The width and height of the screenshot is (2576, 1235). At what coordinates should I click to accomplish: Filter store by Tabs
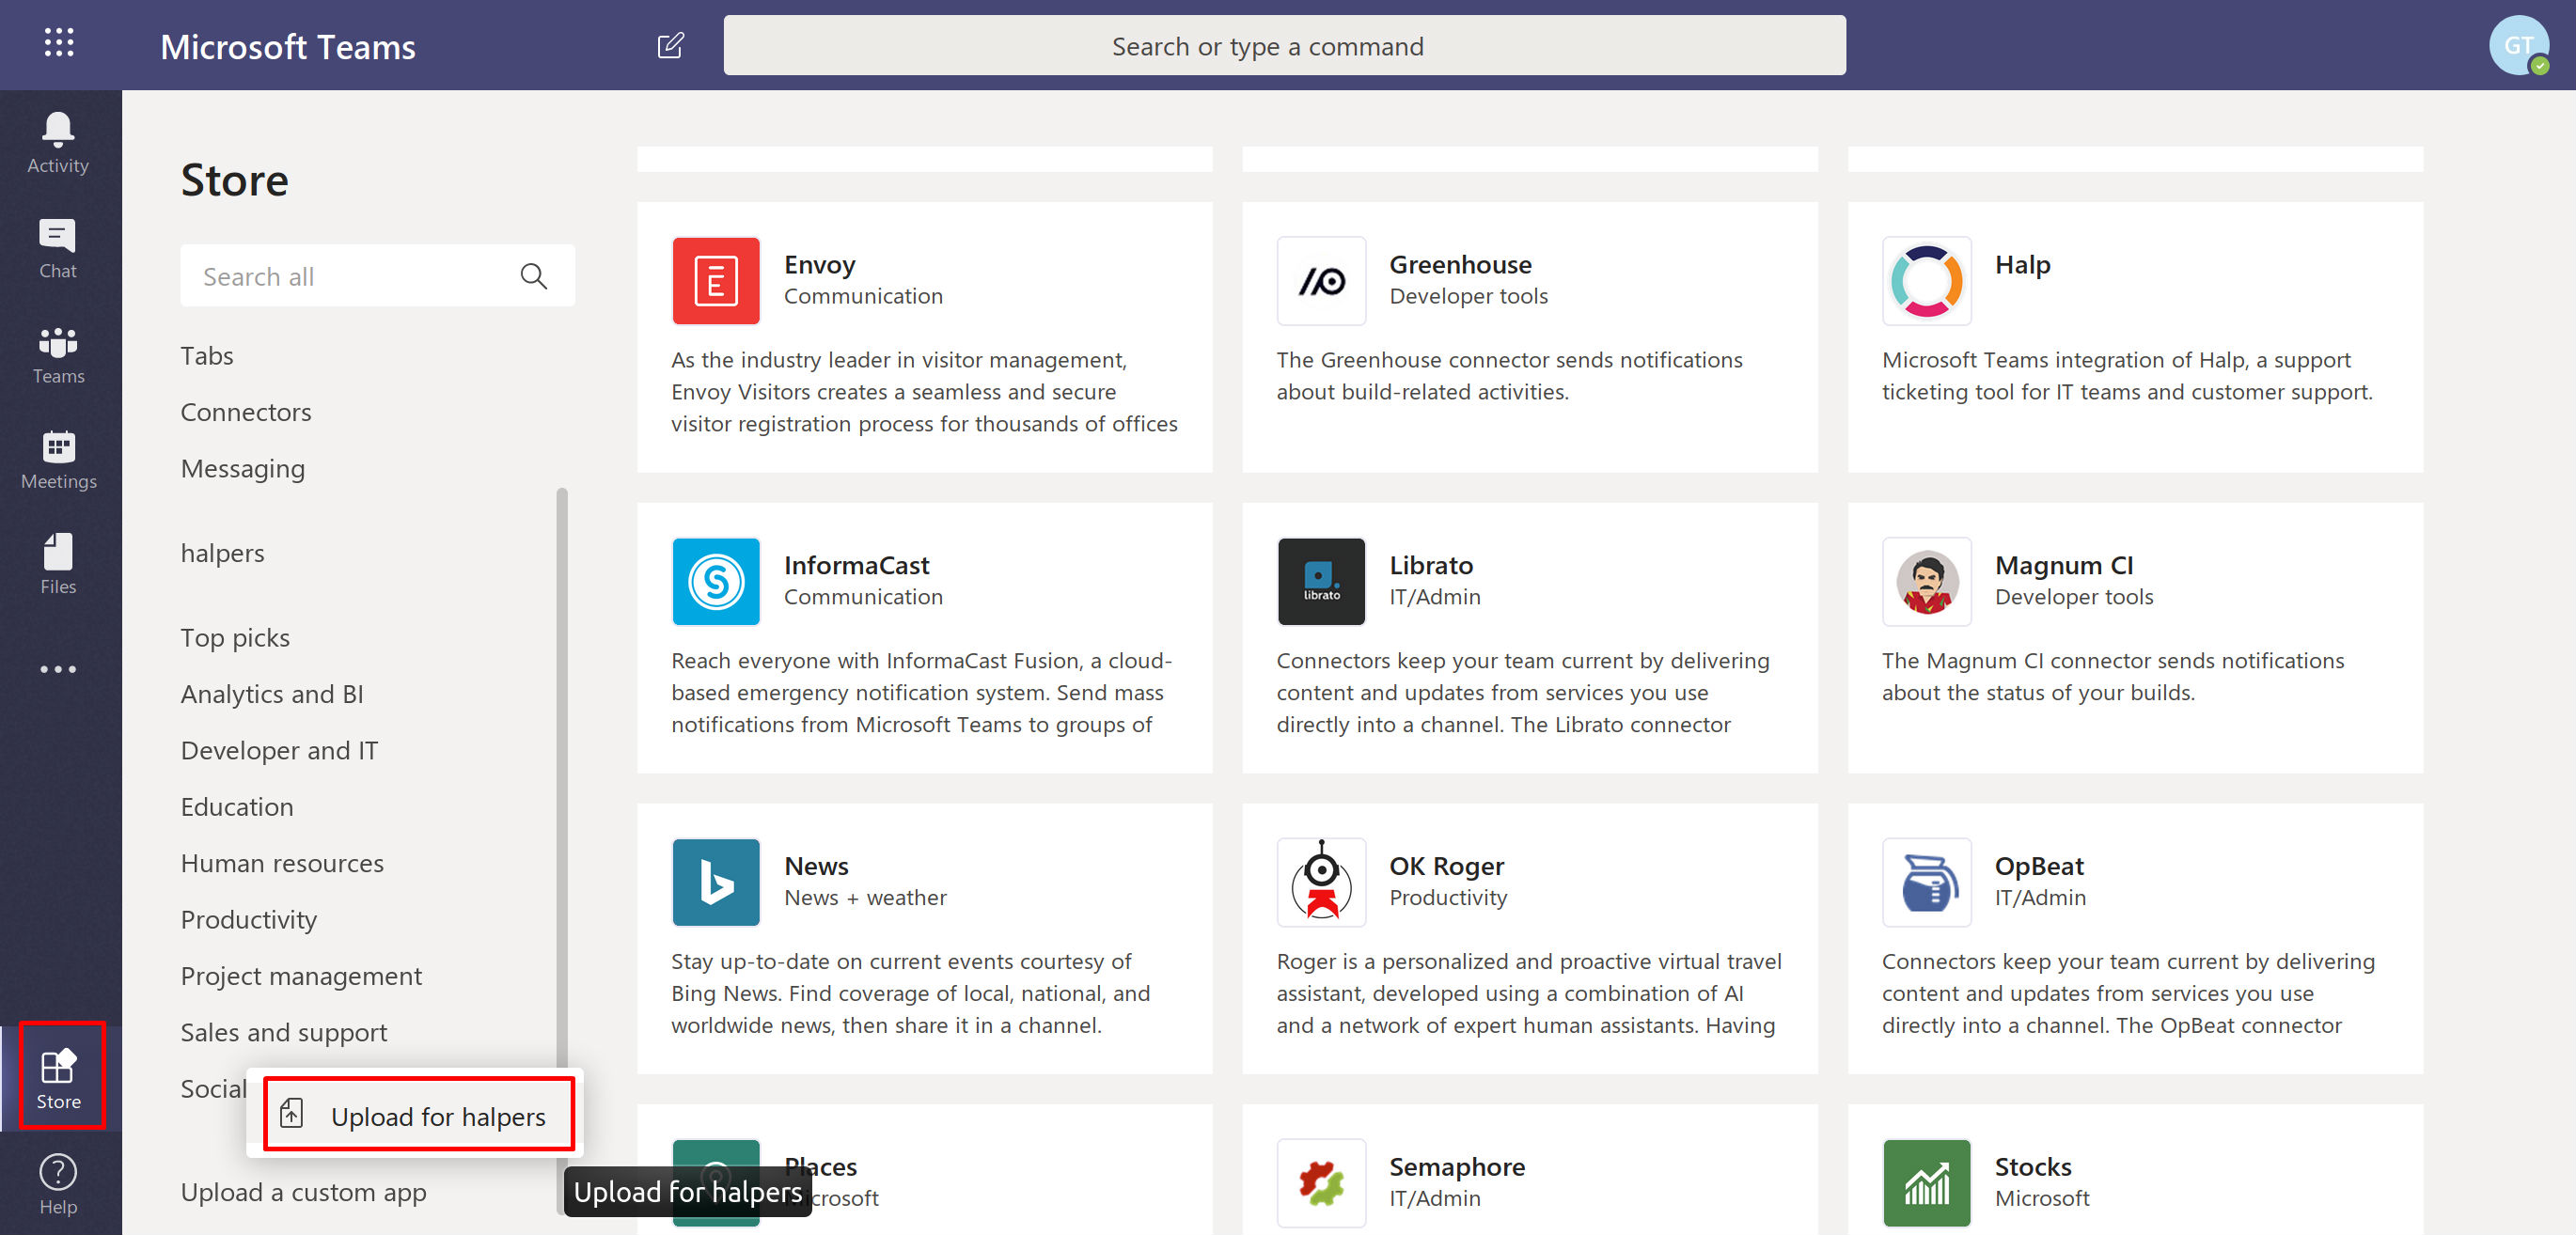click(x=207, y=356)
